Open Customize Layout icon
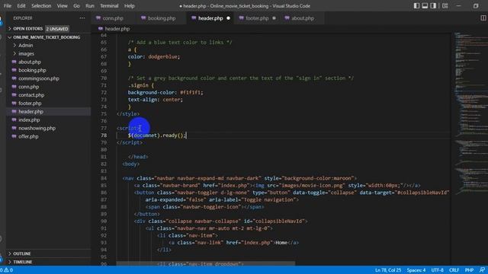The height and width of the screenshot is (274, 488). pyautogui.click(x=445, y=6)
